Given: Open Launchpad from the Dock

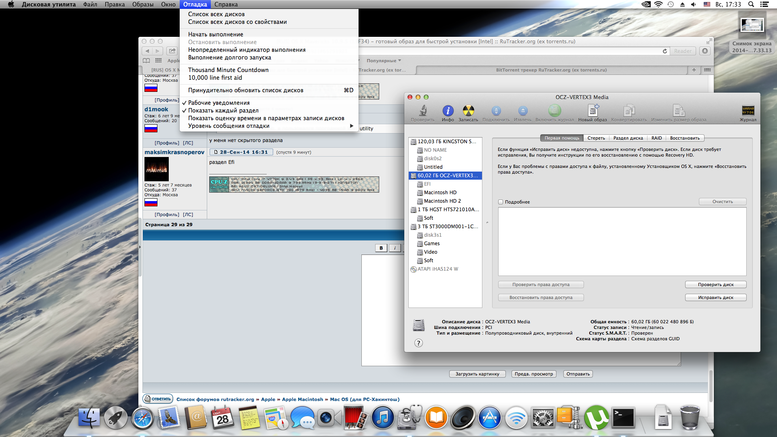Looking at the screenshot, I should coord(116,418).
